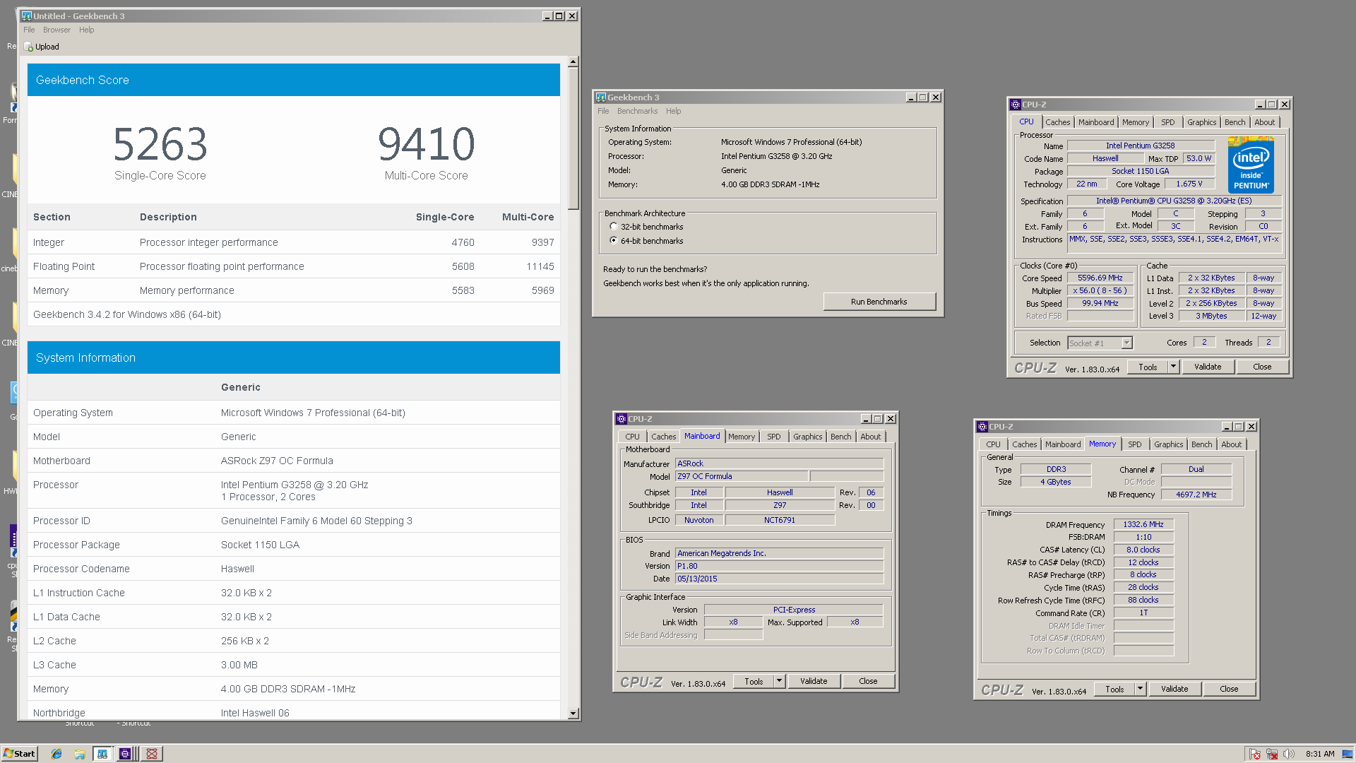1356x763 pixels.
Task: Click scrollbar up arrow in Geekbench results
Action: pos(573,62)
